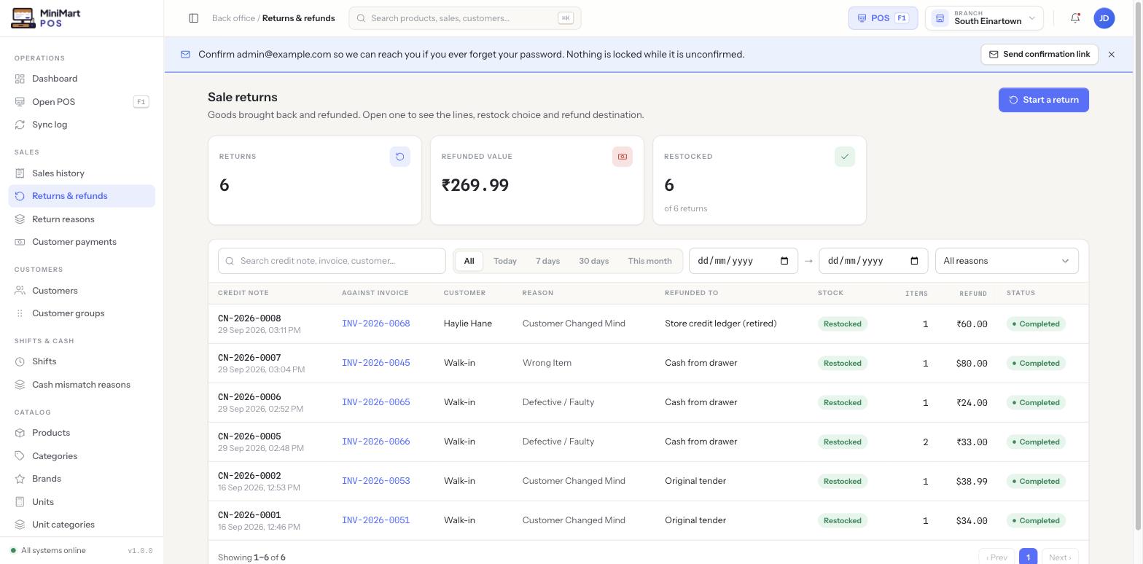Image resolution: width=1143 pixels, height=564 pixels.
Task: Open invoice link INV-2026-0053
Action: [x=376, y=481]
